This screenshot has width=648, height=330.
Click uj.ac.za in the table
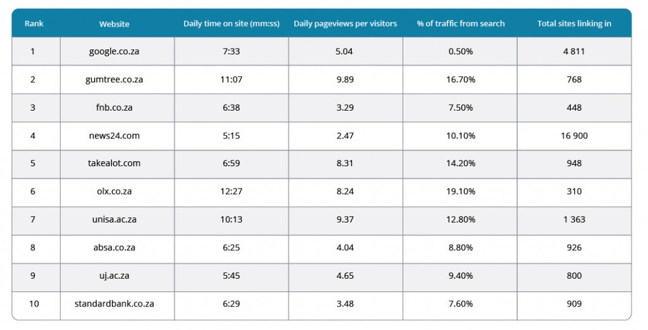click(x=114, y=276)
